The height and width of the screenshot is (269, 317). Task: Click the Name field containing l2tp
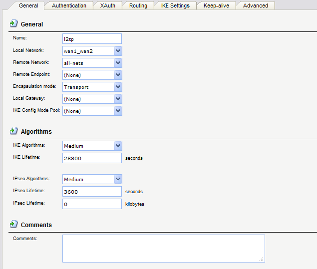coord(92,39)
